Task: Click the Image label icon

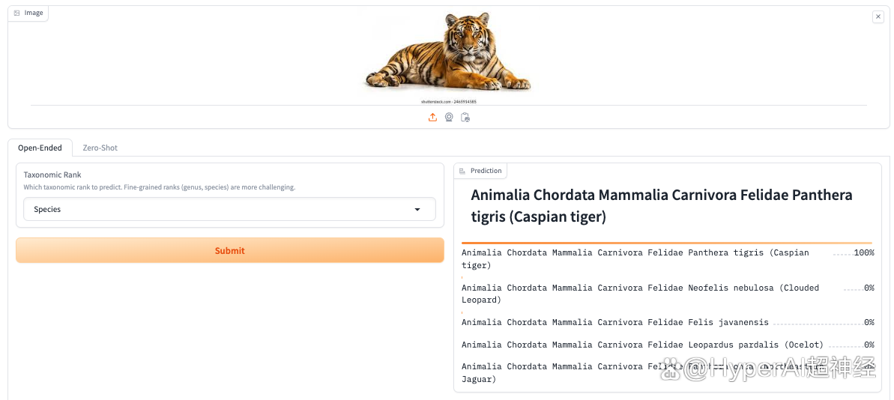Action: click(17, 13)
